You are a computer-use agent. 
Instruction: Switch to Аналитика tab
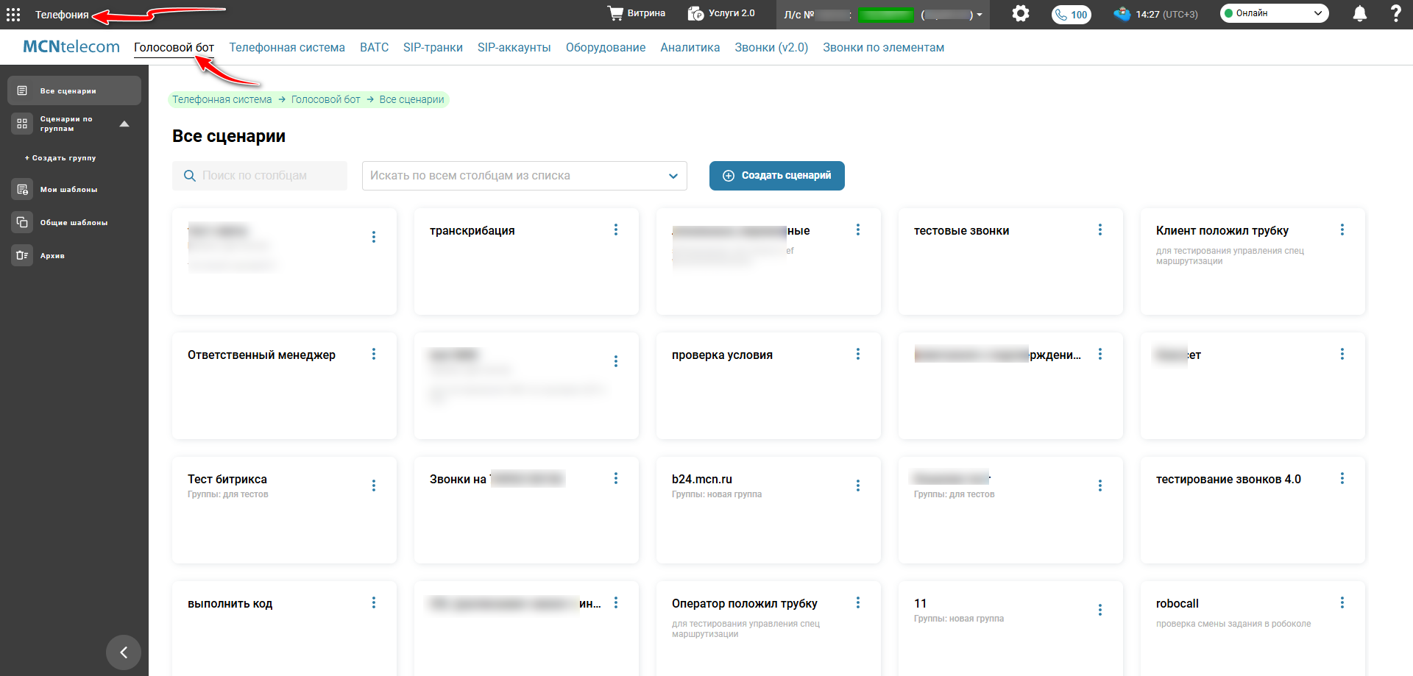(690, 47)
